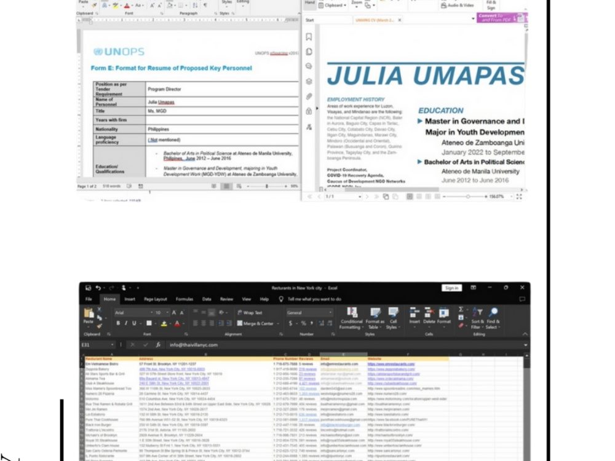
Task: Click the Paste clipboard icon in Excel
Action: 89,313
